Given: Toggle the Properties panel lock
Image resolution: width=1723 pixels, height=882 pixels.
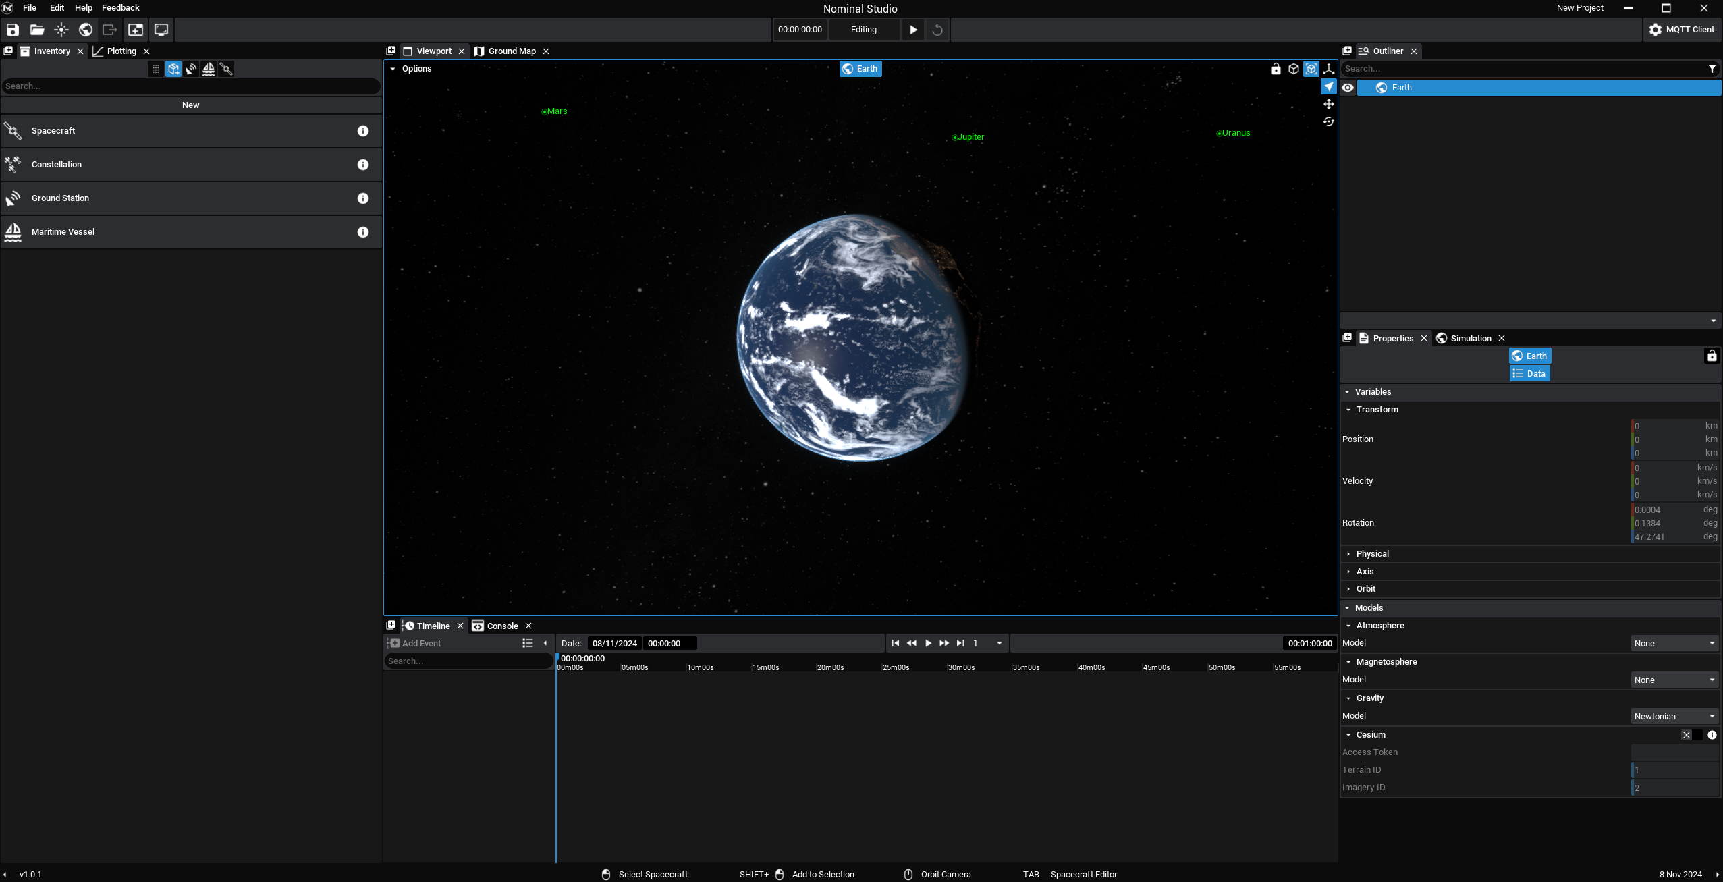Looking at the screenshot, I should tap(1712, 356).
